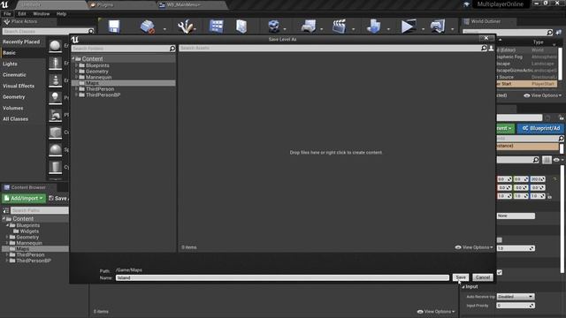Click the search icon in the dialog's Search Folders box

pos(172,49)
